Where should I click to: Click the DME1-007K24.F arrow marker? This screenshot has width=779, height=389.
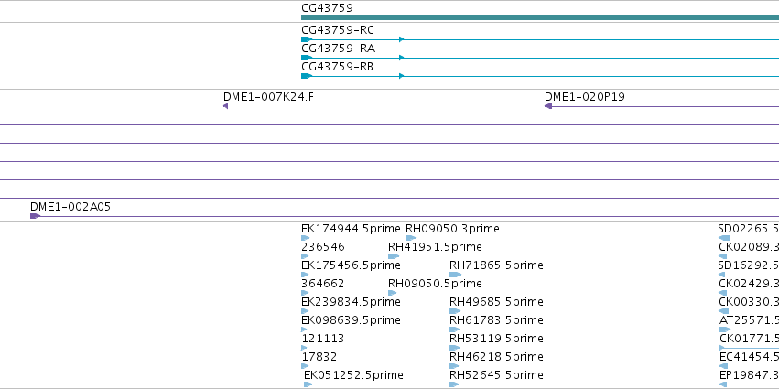(225, 106)
